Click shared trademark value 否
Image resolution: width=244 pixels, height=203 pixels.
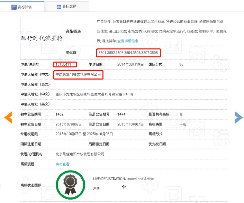click(x=181, y=114)
